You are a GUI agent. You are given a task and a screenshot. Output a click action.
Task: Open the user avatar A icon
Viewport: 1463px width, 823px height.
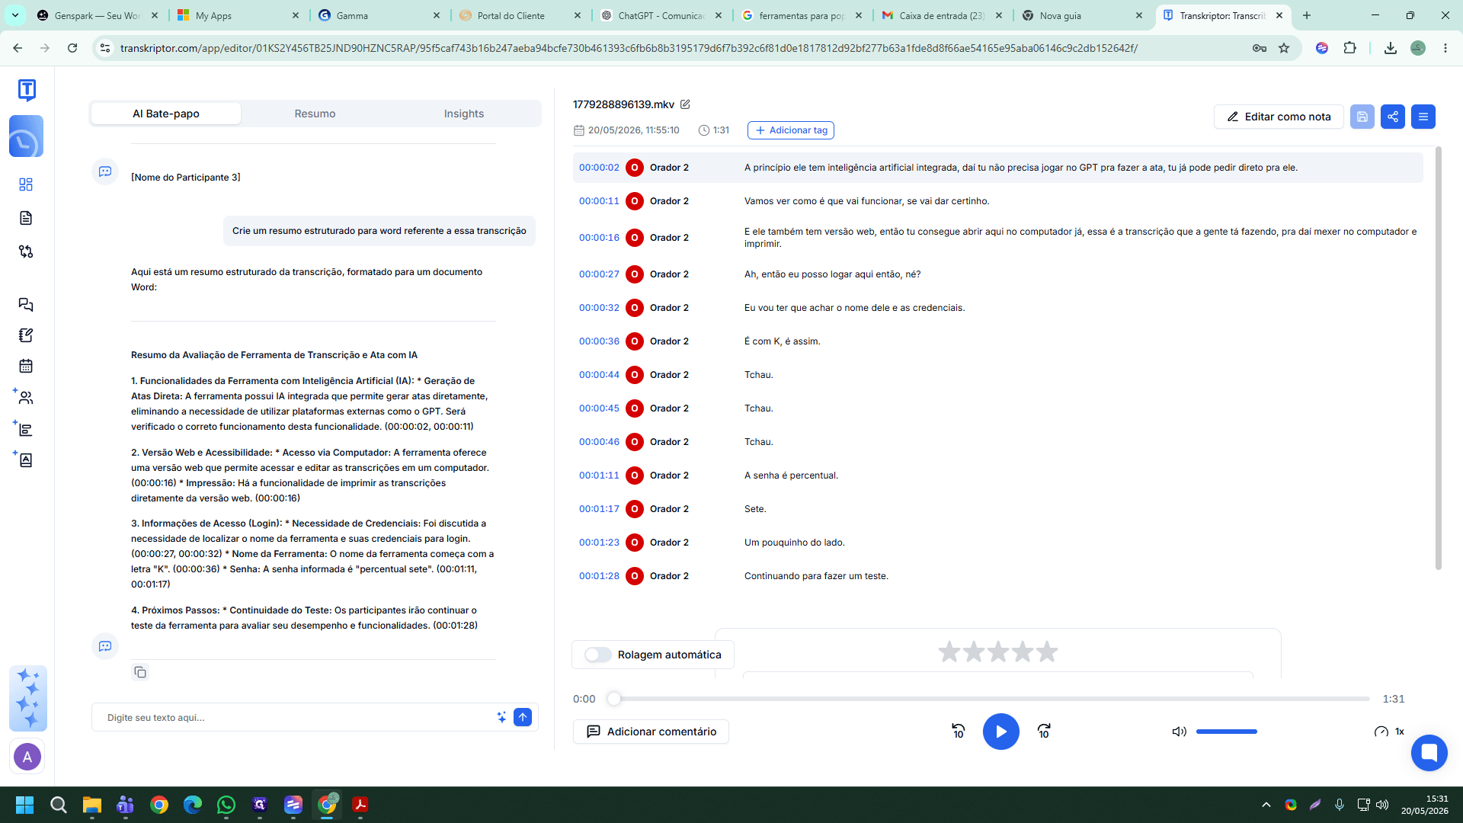pos(27,757)
